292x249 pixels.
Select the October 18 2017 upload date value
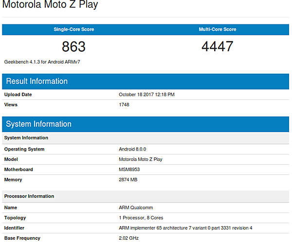(x=146, y=95)
